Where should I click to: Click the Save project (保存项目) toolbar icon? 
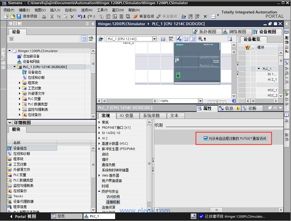19,17
